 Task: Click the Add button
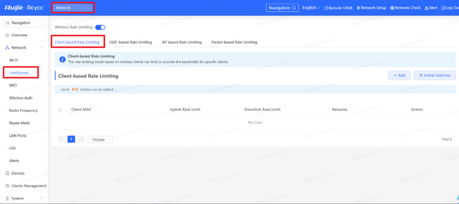399,75
